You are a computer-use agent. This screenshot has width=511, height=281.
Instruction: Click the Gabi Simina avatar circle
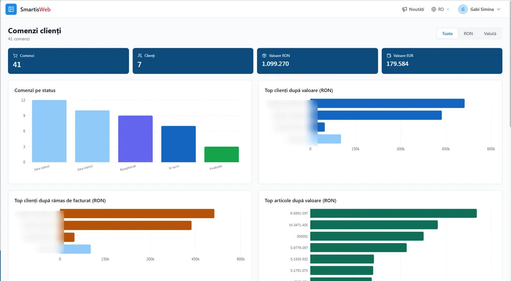[463, 9]
